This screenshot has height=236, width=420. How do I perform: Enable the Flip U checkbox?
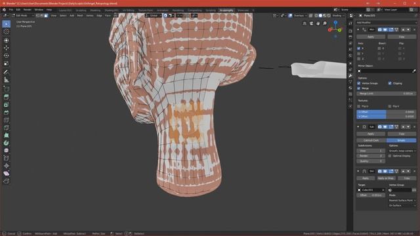click(359, 106)
